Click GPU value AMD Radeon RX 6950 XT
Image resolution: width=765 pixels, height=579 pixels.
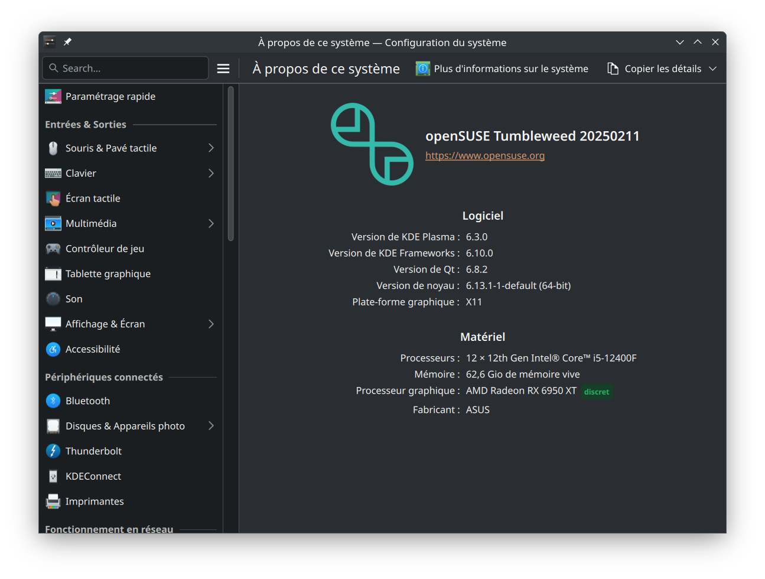521,391
